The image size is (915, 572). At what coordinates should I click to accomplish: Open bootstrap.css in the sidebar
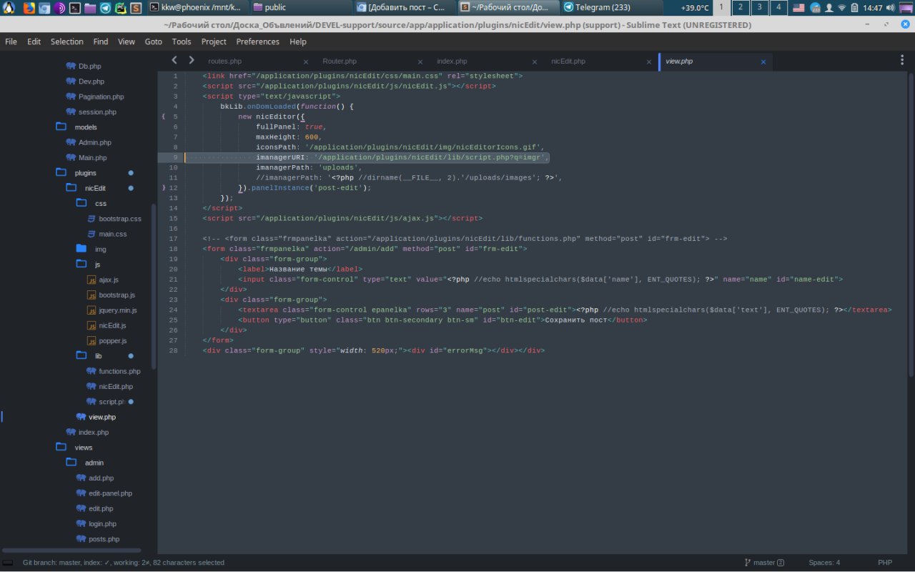pyautogui.click(x=120, y=219)
